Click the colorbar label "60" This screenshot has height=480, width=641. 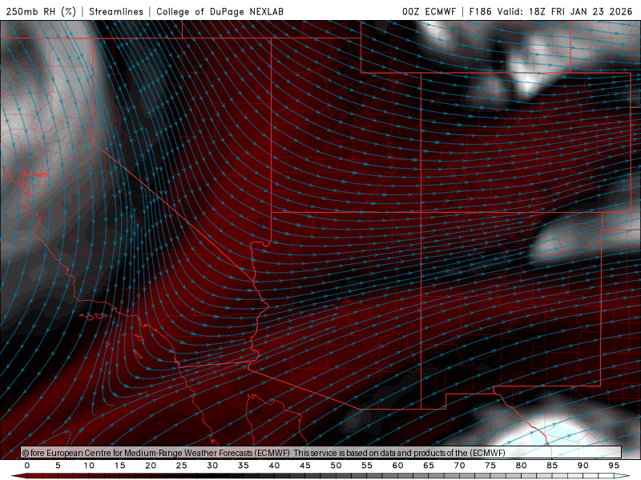click(x=397, y=466)
